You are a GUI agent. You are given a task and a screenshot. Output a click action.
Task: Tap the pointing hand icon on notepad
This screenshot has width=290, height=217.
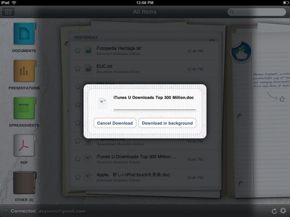[282, 99]
